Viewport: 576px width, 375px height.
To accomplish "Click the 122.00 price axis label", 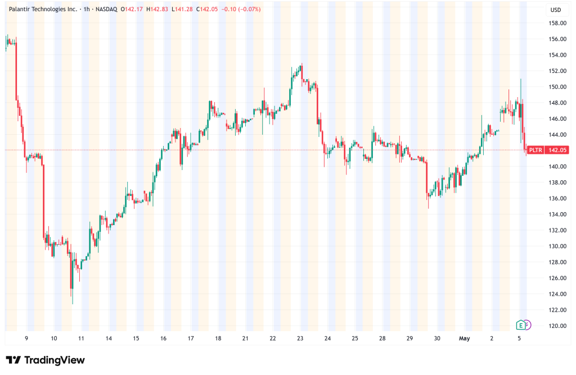I will coord(557,310).
